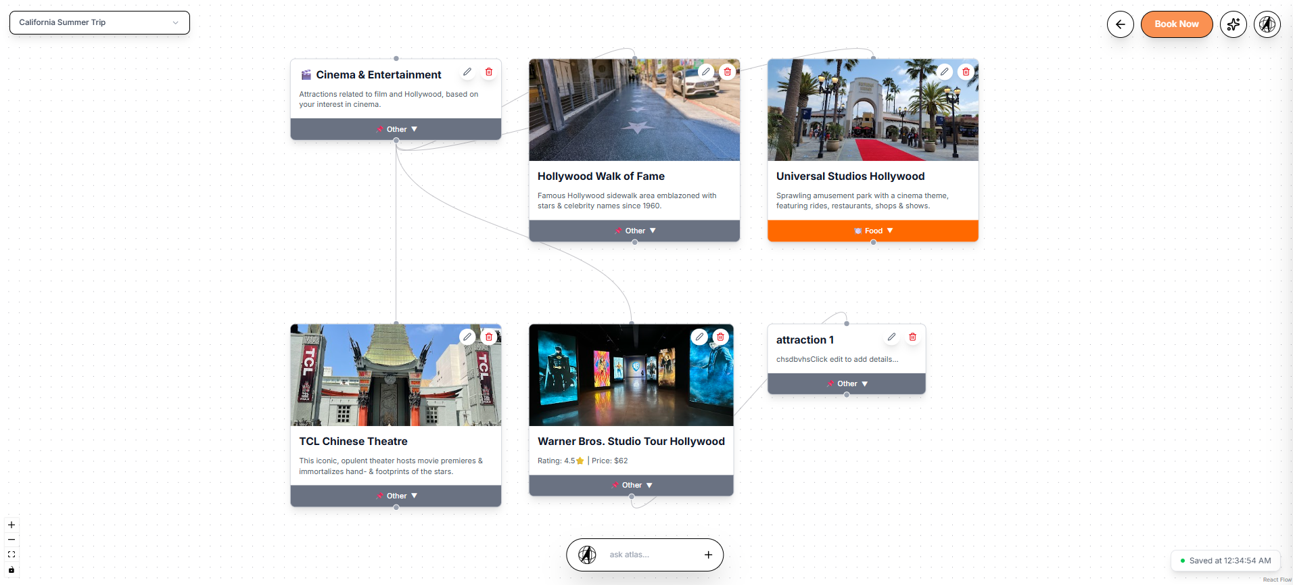Click the Warner Bros. Studio Tour photo
Image resolution: width=1293 pixels, height=585 pixels.
pos(631,375)
